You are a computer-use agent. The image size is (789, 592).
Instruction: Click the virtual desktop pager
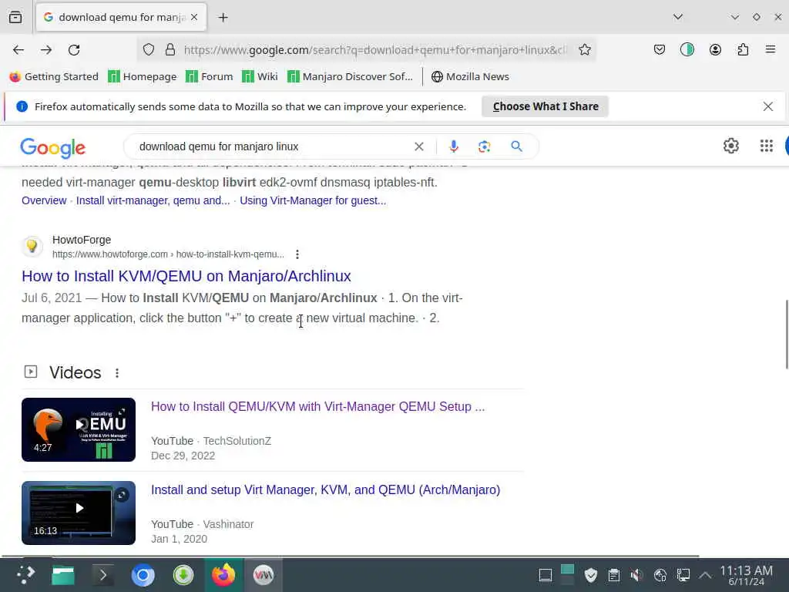[567, 575]
